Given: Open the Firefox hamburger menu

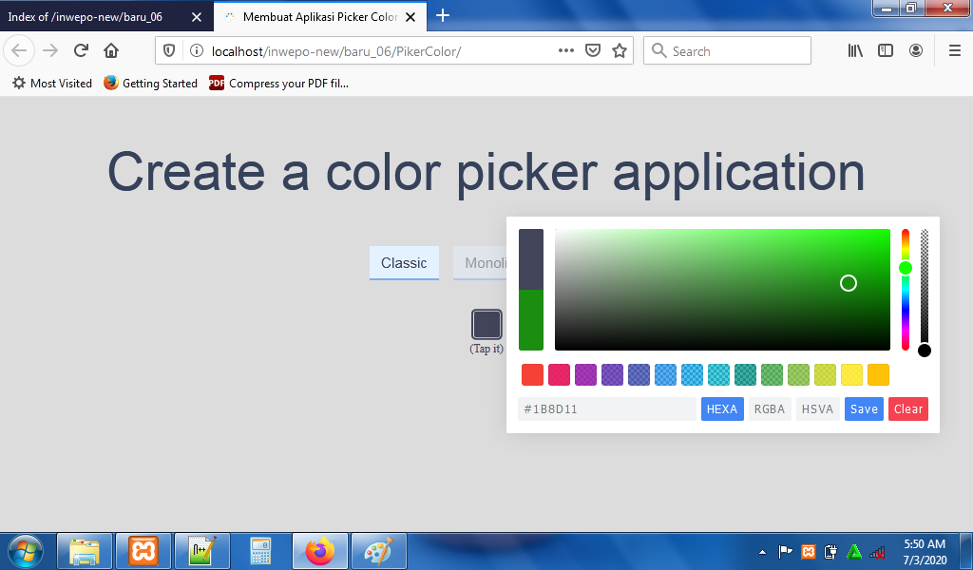Looking at the screenshot, I should (955, 50).
